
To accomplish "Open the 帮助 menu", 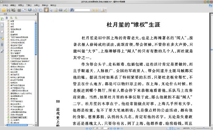I will point(53,5).
